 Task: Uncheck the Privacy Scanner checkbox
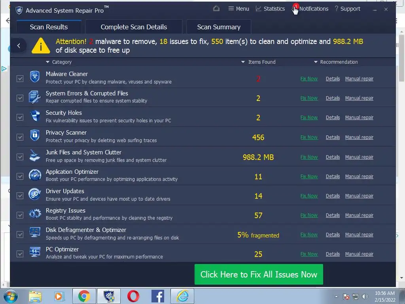(20, 137)
